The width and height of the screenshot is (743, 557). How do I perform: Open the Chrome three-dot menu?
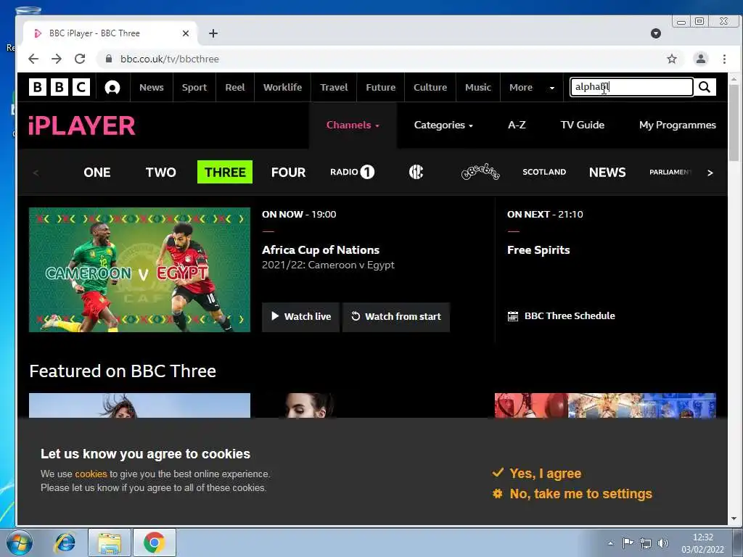tap(724, 59)
